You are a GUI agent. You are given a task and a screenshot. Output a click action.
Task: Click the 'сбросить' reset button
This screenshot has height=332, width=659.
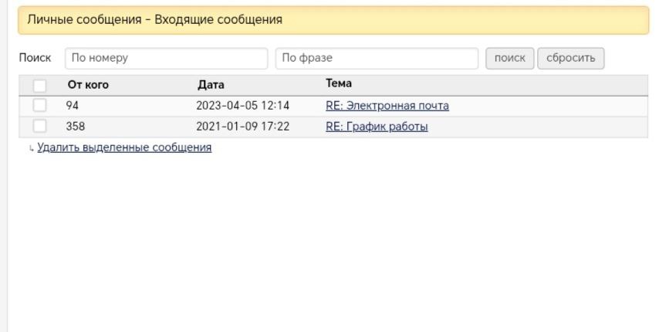tap(570, 58)
